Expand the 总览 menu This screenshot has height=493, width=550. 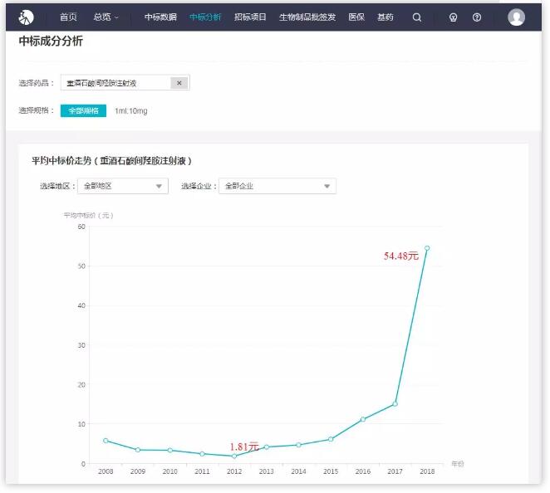(106, 17)
